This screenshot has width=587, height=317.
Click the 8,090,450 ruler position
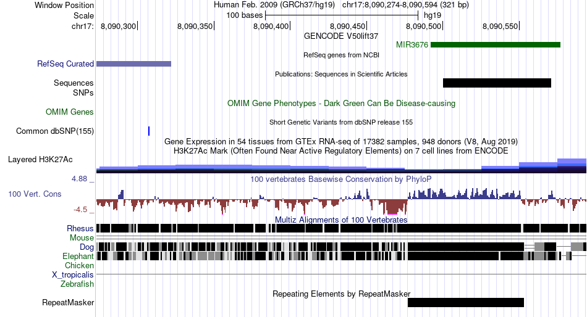347,26
